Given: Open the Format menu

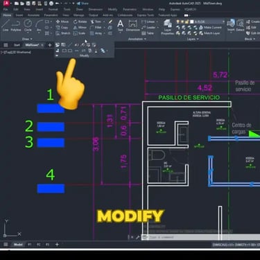Looking at the screenshot, I should tap(53, 10).
